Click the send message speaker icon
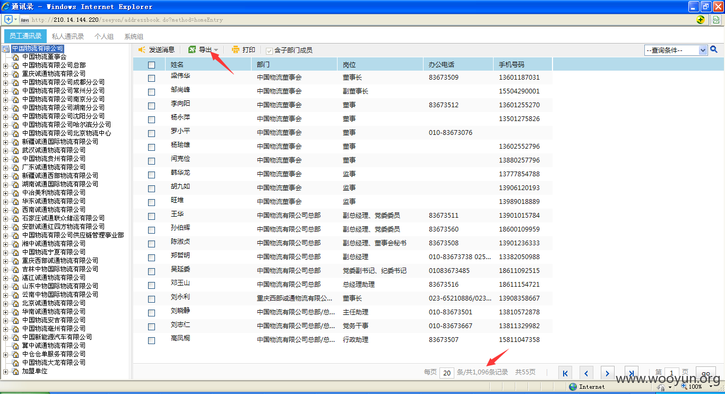Viewport: 725px width, 394px height. [x=142, y=50]
